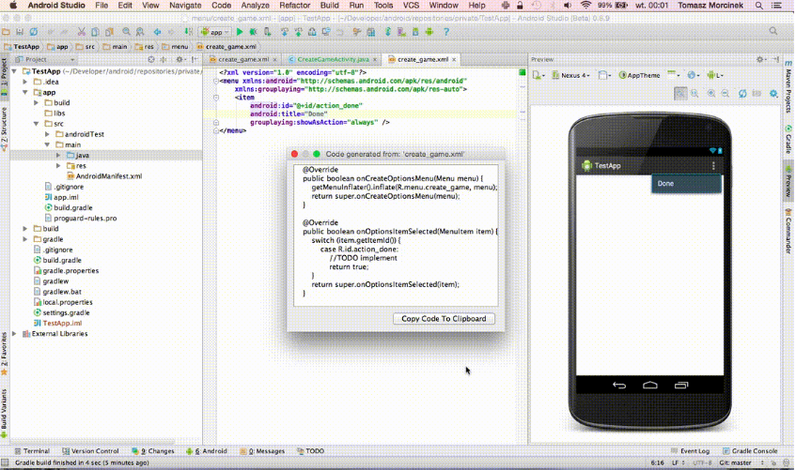
Task: Open the Maven Projects side panel
Action: (788, 86)
